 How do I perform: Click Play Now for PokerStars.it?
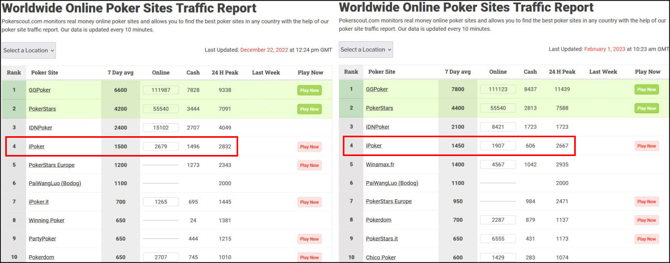(x=647, y=238)
